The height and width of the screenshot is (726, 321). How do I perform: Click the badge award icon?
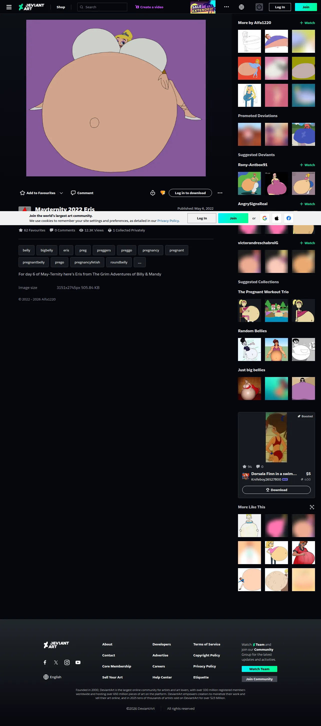(152, 193)
